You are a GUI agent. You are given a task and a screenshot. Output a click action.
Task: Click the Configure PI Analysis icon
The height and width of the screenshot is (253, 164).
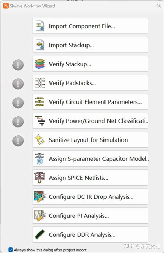40,216
